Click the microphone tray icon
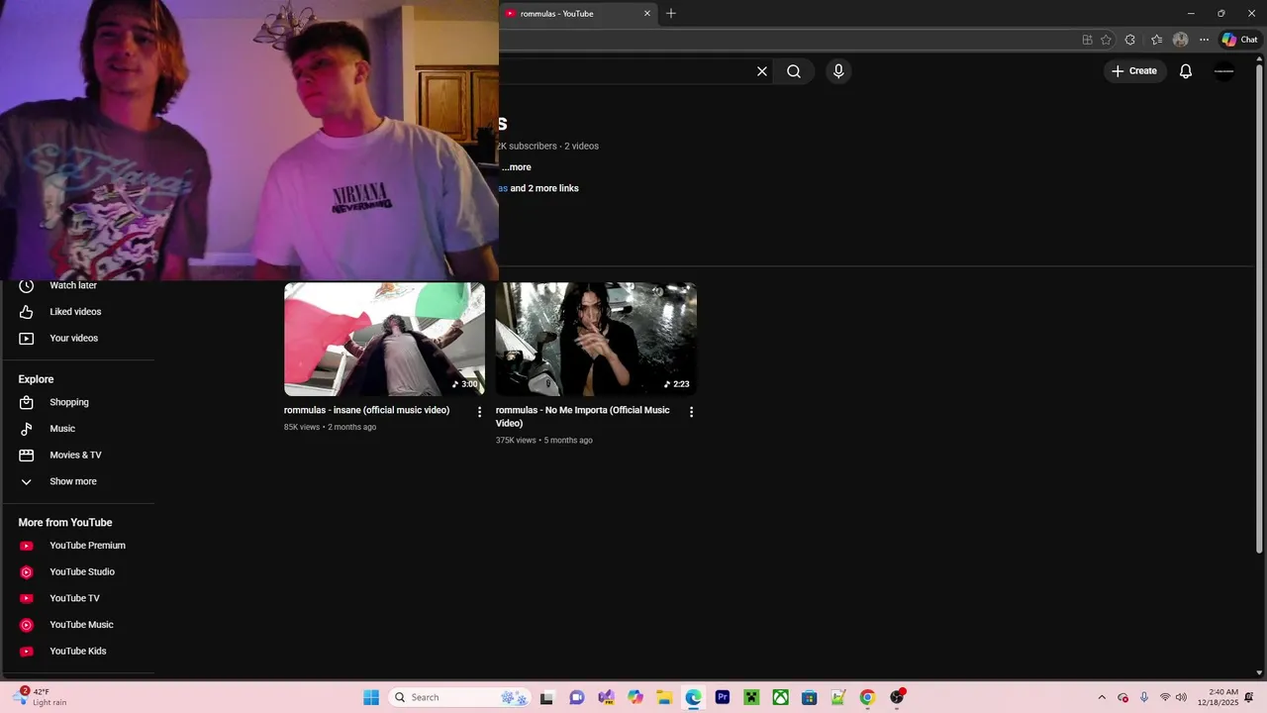The height and width of the screenshot is (713, 1267). click(1144, 697)
